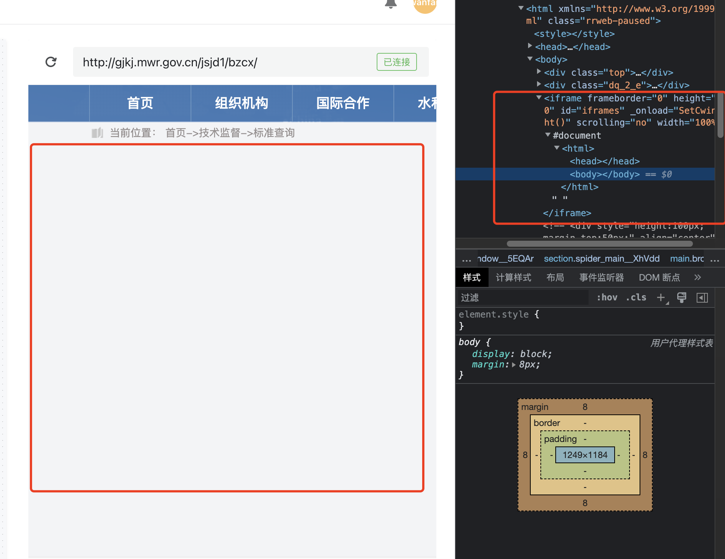Click the 已连接 button
The height and width of the screenshot is (559, 725).
coord(396,62)
